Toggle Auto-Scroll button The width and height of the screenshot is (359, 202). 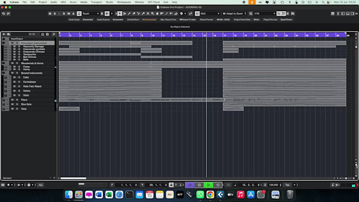(107, 14)
